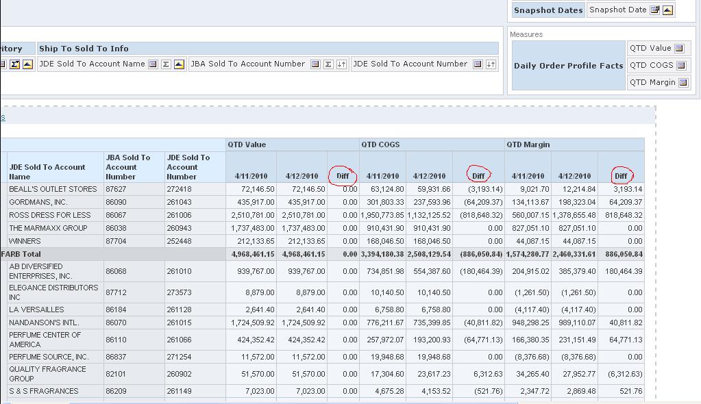The image size is (701, 404).
Task: Click the edit icon beside Snapshot Date
Action: click(x=655, y=10)
